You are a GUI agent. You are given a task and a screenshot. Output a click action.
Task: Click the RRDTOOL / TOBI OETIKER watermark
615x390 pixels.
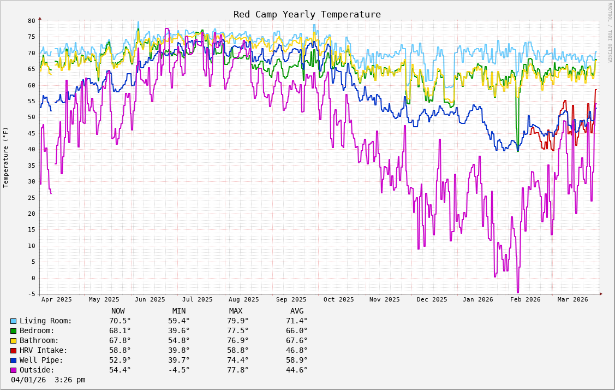[610, 33]
